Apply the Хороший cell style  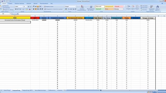(x=100, y=9)
